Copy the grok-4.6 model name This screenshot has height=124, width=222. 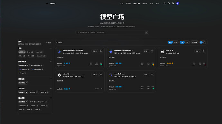click(204, 51)
